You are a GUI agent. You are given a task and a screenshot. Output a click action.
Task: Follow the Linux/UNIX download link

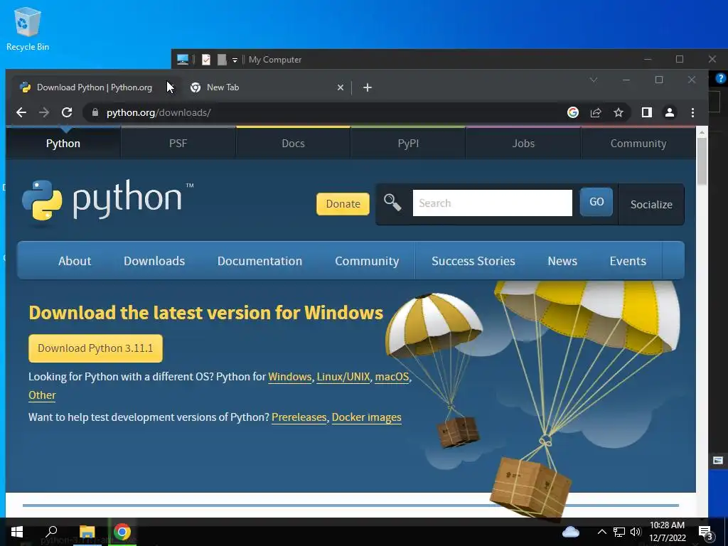(343, 377)
